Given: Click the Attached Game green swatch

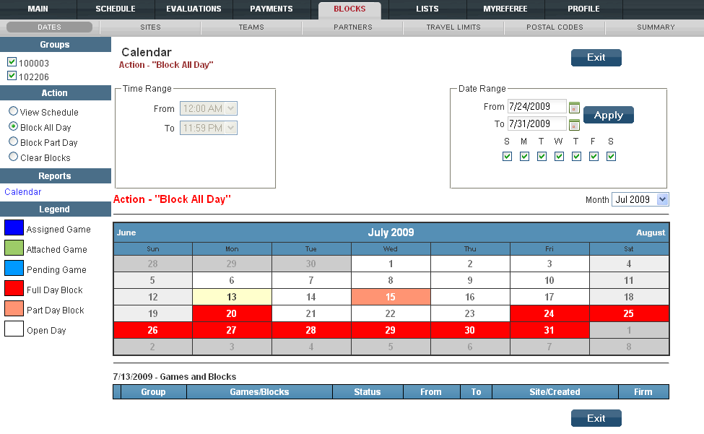Looking at the screenshot, I should (14, 248).
